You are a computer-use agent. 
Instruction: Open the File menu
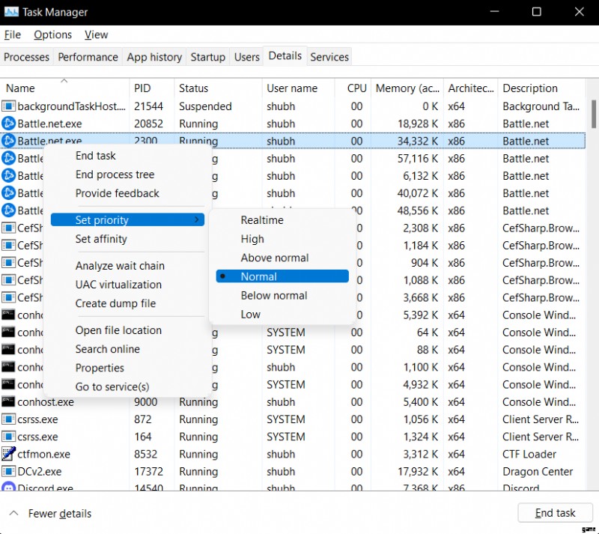(12, 34)
